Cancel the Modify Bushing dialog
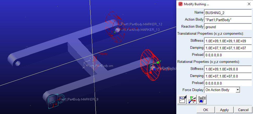253x114 pixels. [x=243, y=110]
